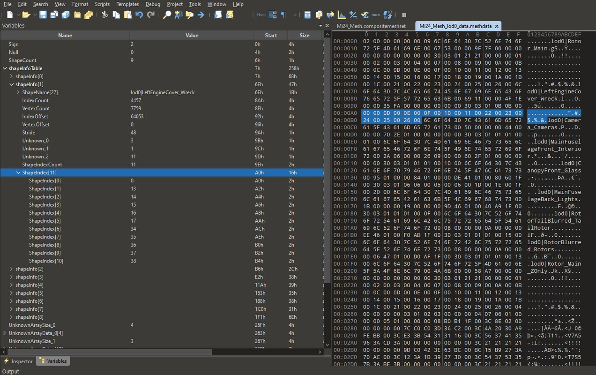596x375 pixels.
Task: Switch to the Inspector tab
Action: (18, 361)
